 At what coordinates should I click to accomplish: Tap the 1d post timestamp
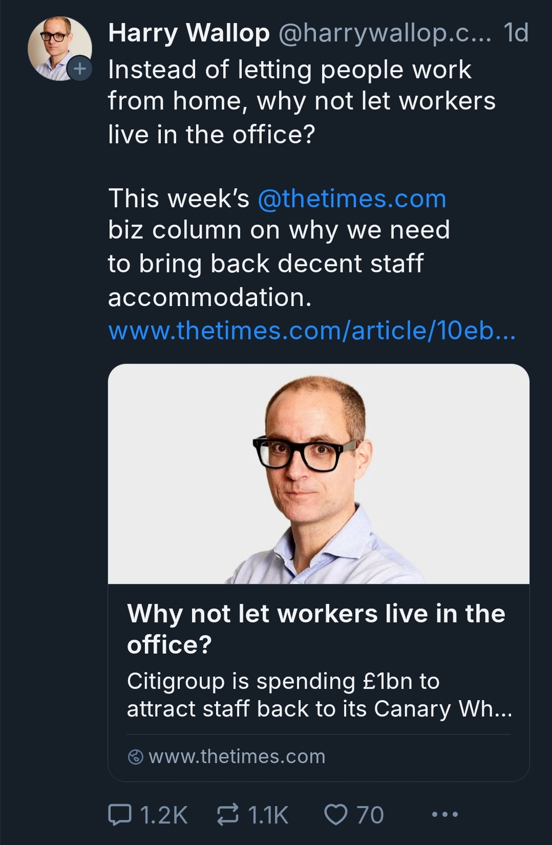(x=516, y=33)
